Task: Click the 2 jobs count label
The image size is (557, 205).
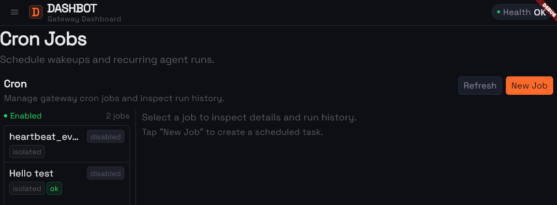Action: (x=118, y=116)
